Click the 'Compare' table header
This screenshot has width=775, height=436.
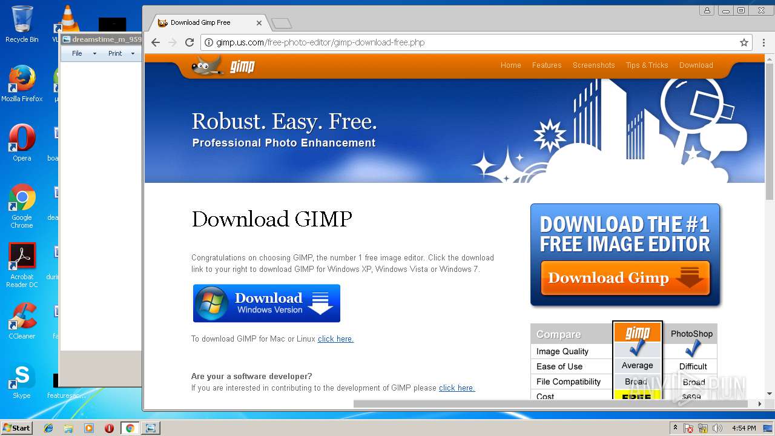coord(558,334)
